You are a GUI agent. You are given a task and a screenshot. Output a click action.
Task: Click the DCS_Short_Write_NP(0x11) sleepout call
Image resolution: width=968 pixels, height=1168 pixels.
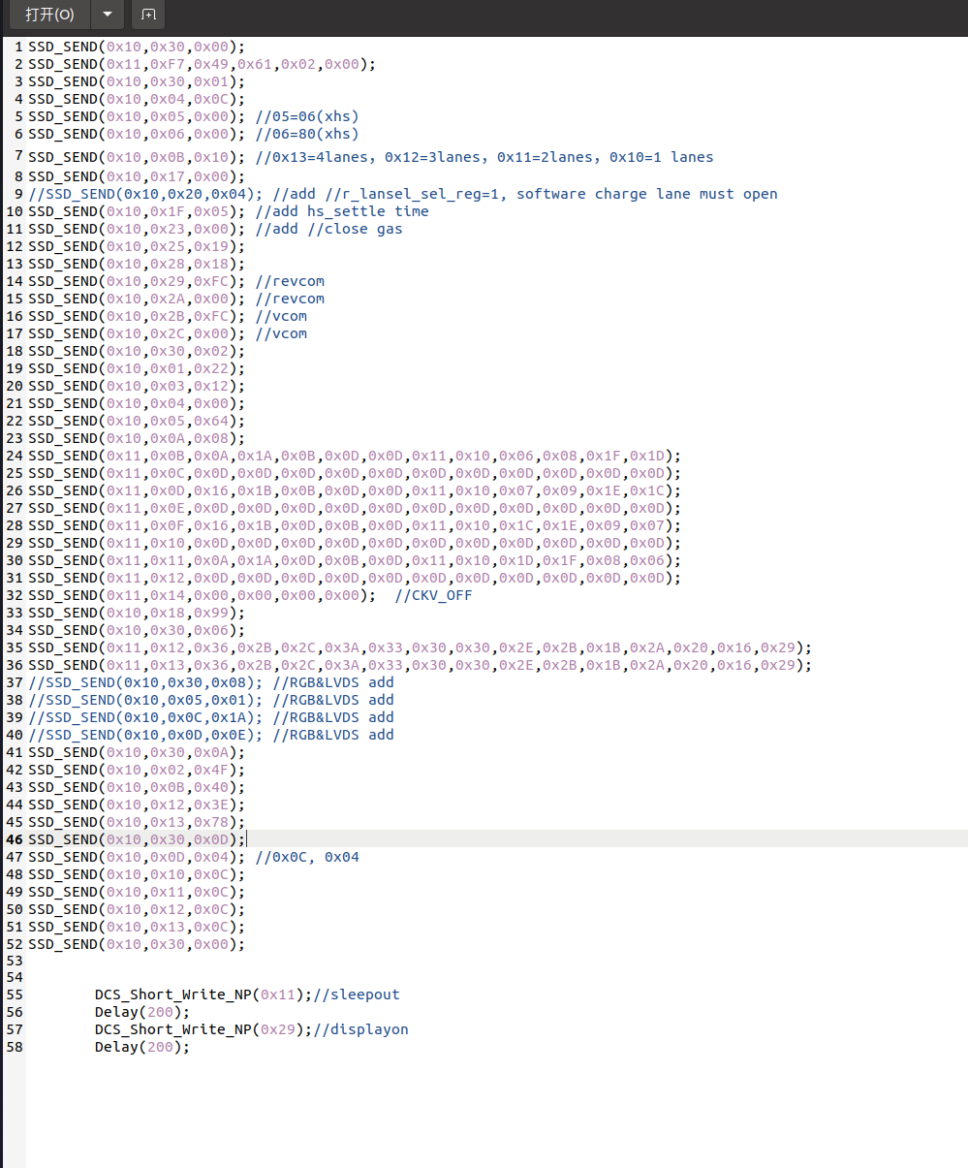[x=202, y=994]
